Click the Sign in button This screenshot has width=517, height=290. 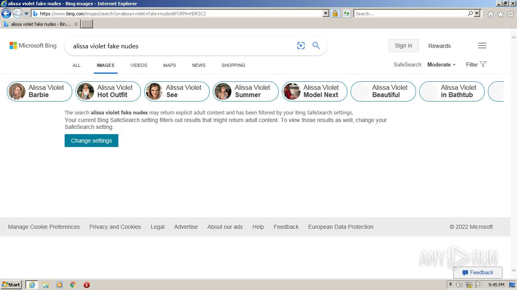(404, 46)
